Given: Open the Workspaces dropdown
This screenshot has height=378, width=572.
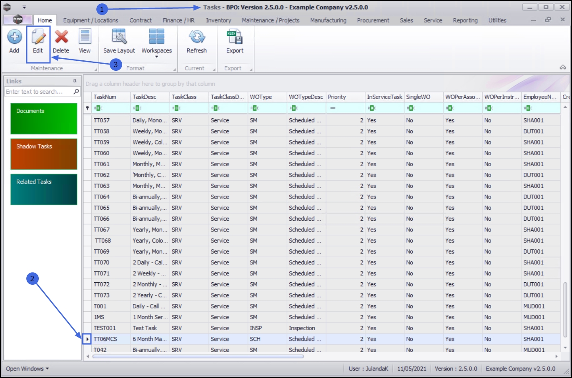Looking at the screenshot, I should pos(156,42).
